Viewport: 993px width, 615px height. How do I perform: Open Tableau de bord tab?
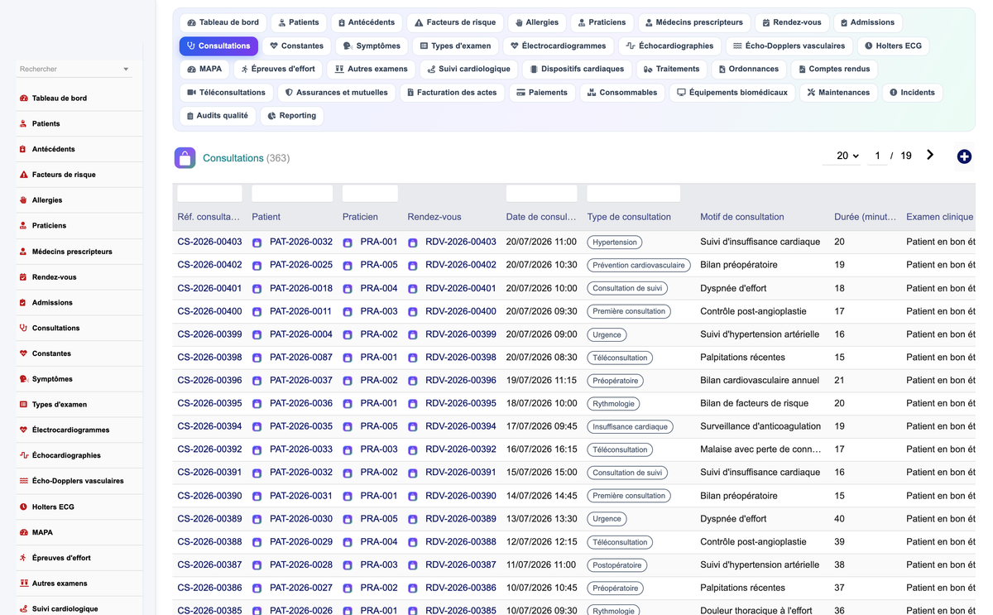point(223,22)
